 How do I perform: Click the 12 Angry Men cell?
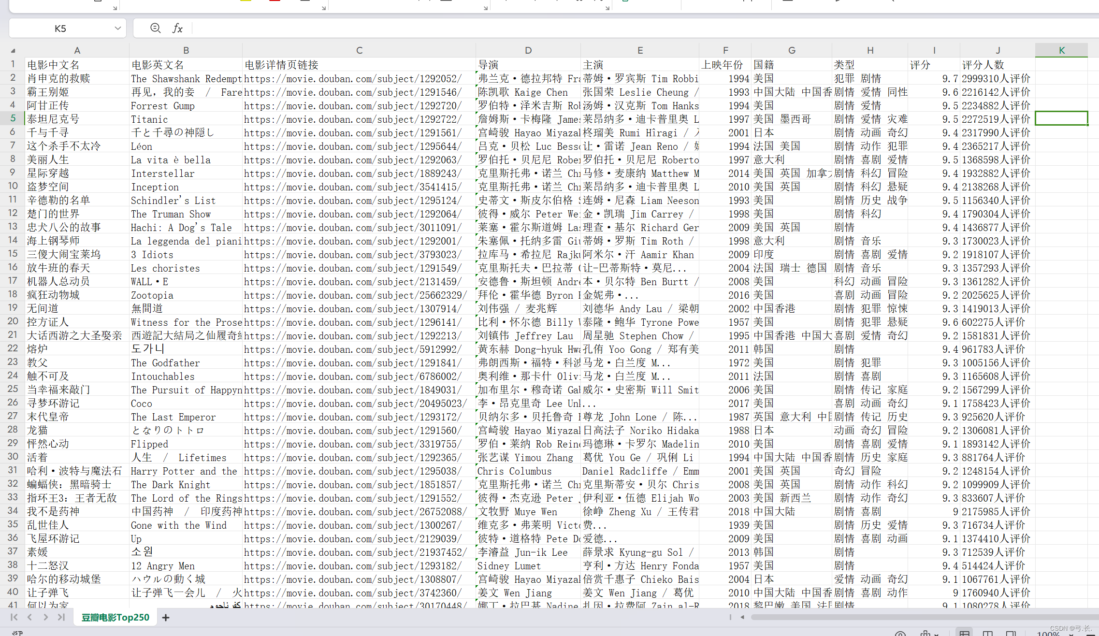[186, 565]
